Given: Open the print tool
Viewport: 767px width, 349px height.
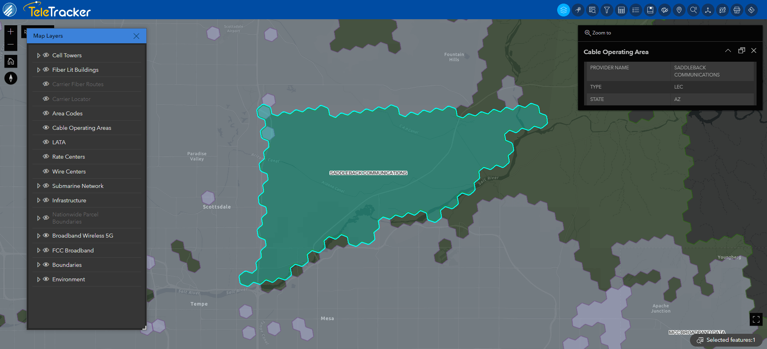Looking at the screenshot, I should pos(737,10).
